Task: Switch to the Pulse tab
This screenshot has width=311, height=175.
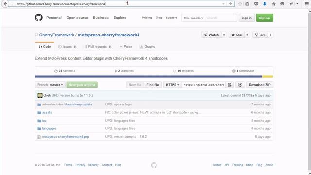Action: (x=125, y=47)
